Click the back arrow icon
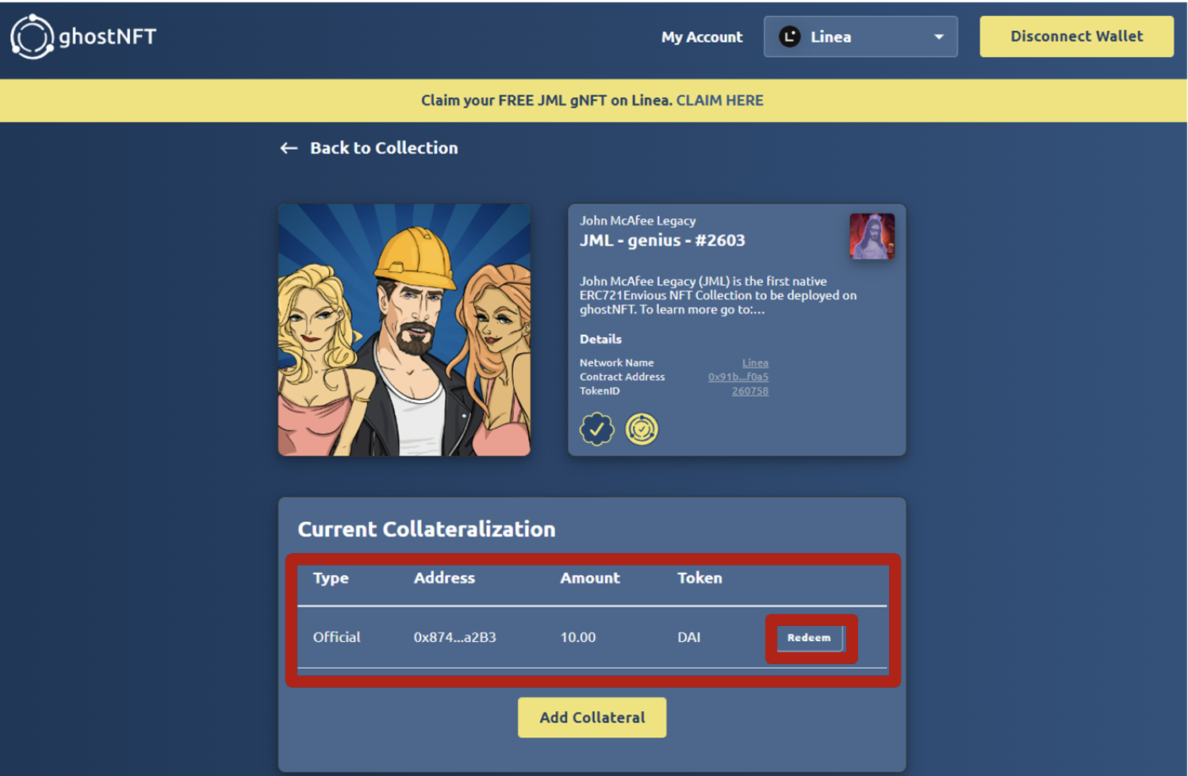This screenshot has height=776, width=1188. click(x=289, y=148)
